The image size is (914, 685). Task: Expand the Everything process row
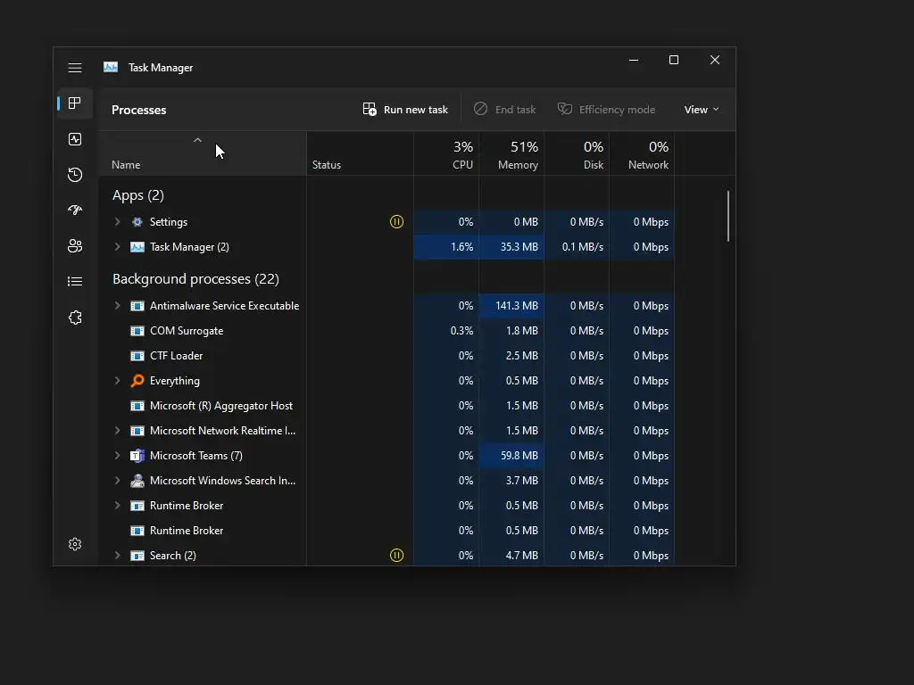117,381
